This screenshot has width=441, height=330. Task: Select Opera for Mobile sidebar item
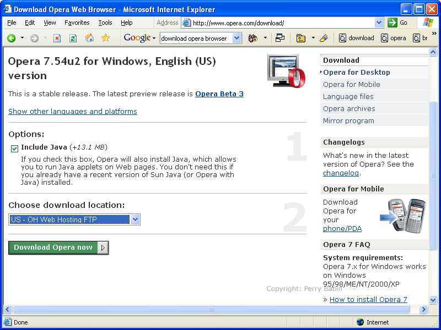(374, 85)
